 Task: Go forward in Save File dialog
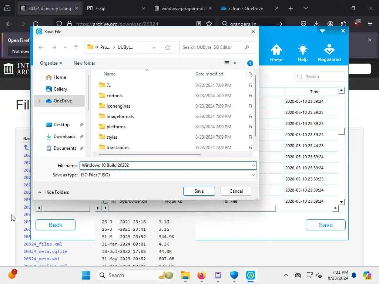pos(54,47)
